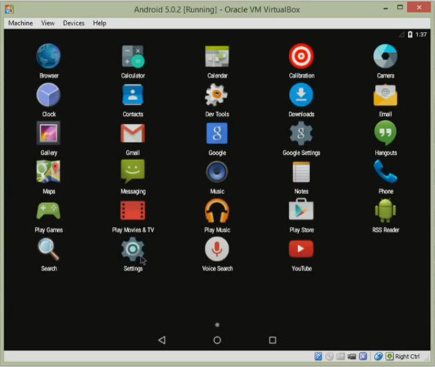Click the VirtualBox hard disk status icon
Image resolution: width=435 pixels, height=367 pixels.
point(318,356)
